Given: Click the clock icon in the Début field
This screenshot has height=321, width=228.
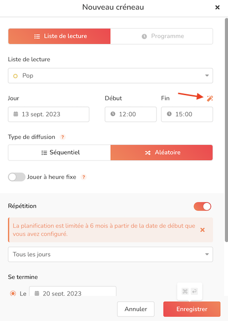Looking at the screenshot, I should 113,114.
